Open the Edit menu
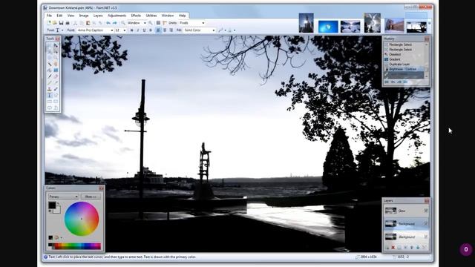This screenshot has width=475, height=267. tap(59, 16)
